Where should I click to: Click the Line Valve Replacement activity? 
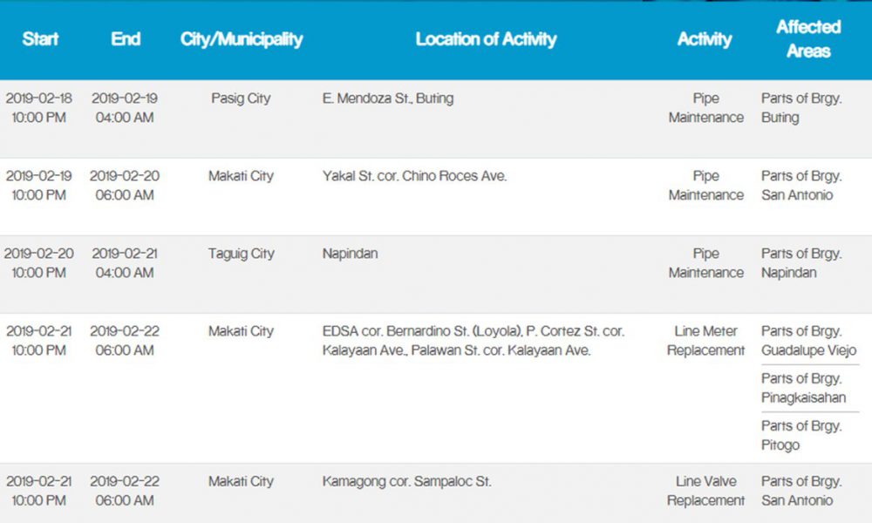tap(705, 491)
